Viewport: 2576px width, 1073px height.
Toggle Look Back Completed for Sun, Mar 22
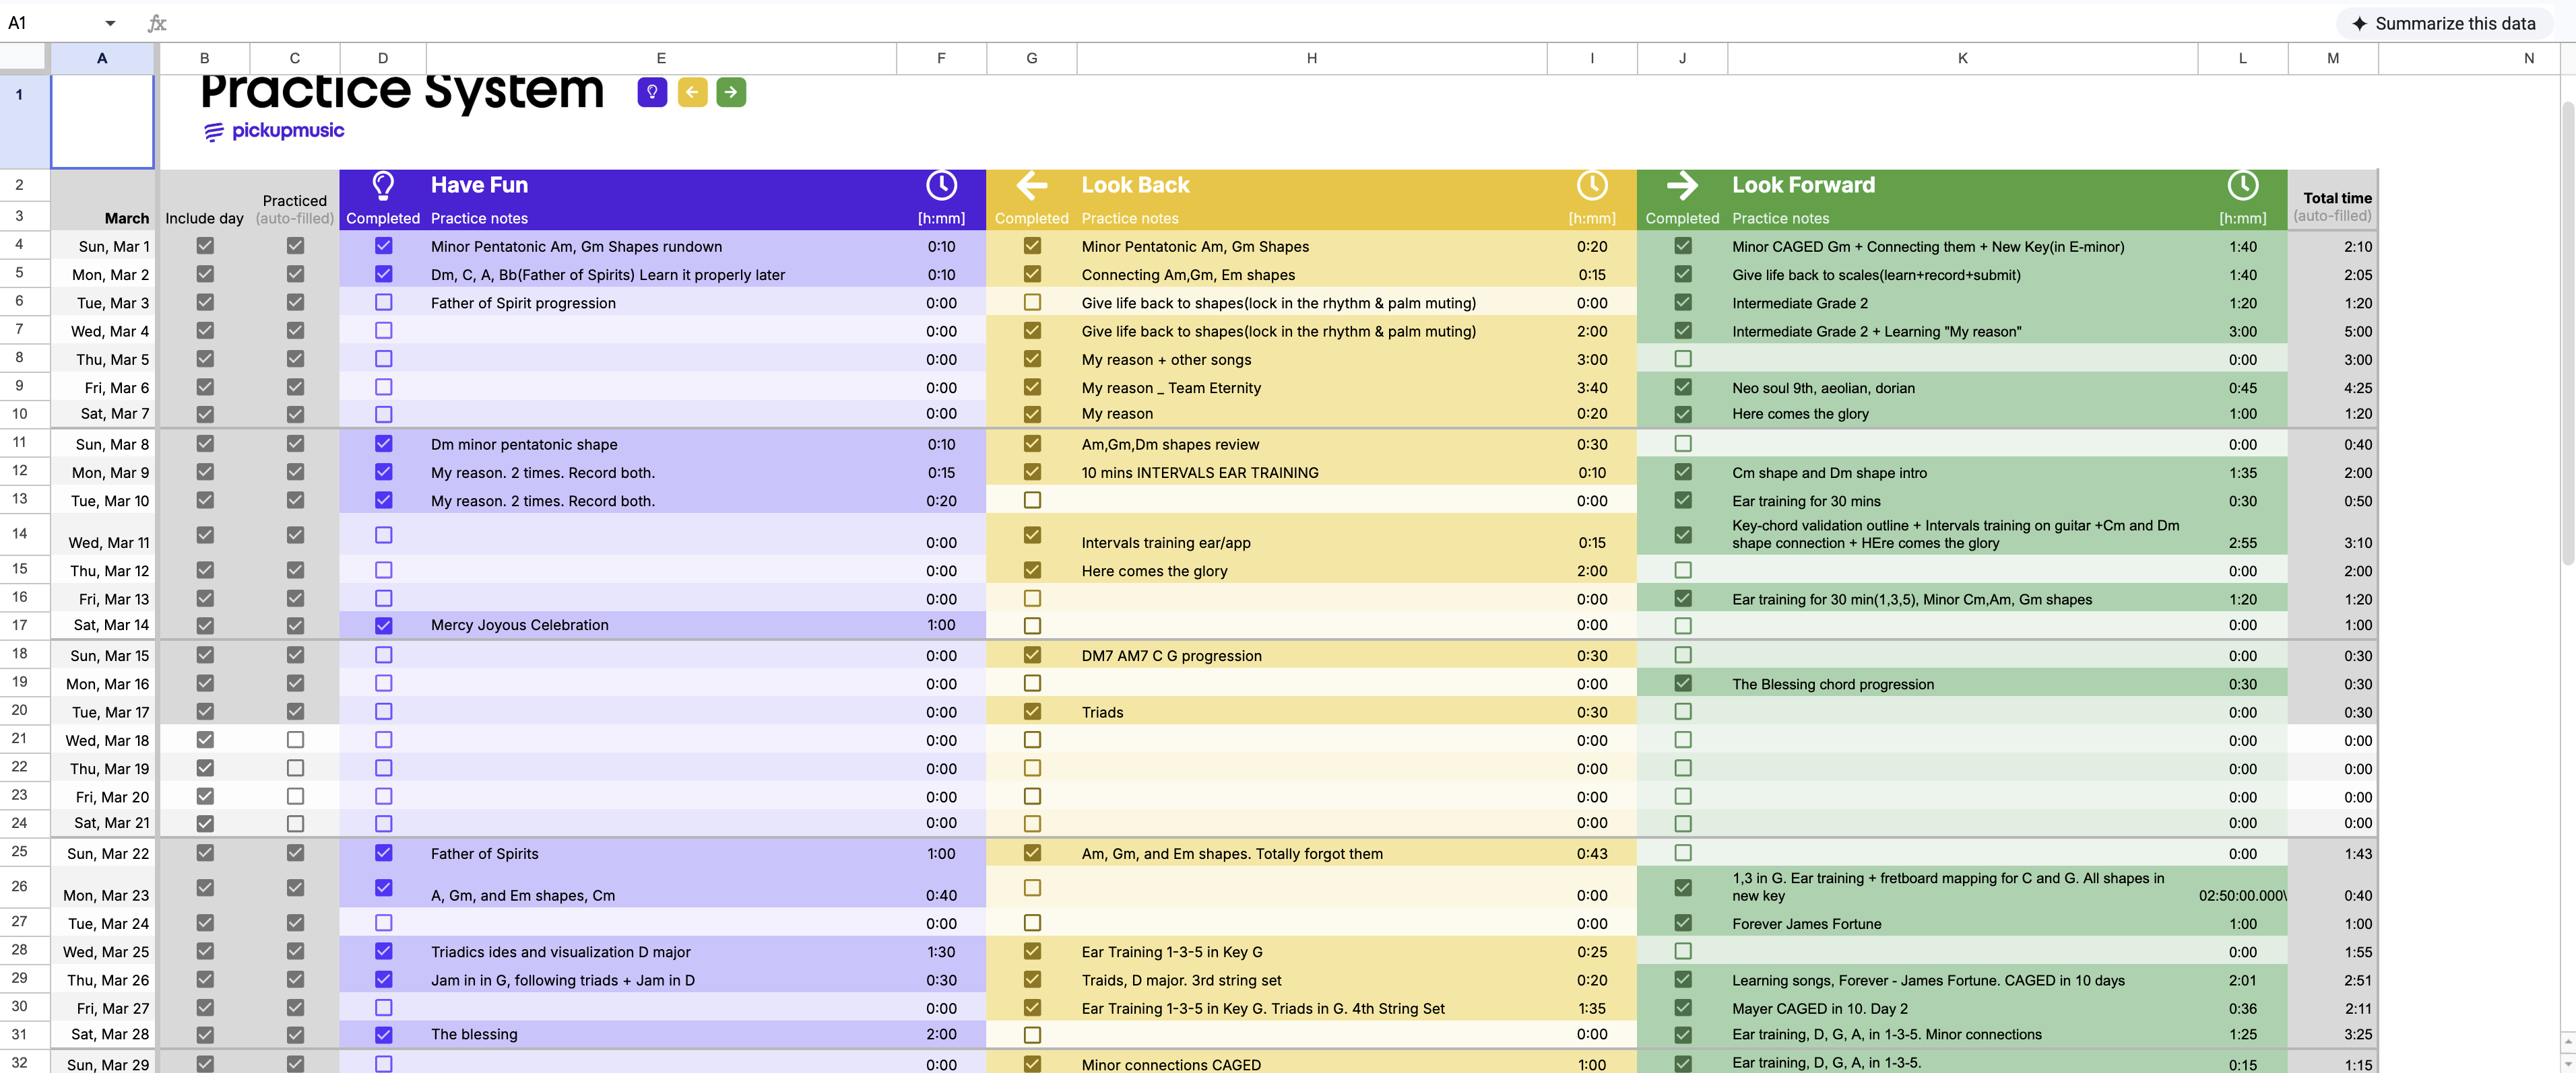tap(1032, 853)
